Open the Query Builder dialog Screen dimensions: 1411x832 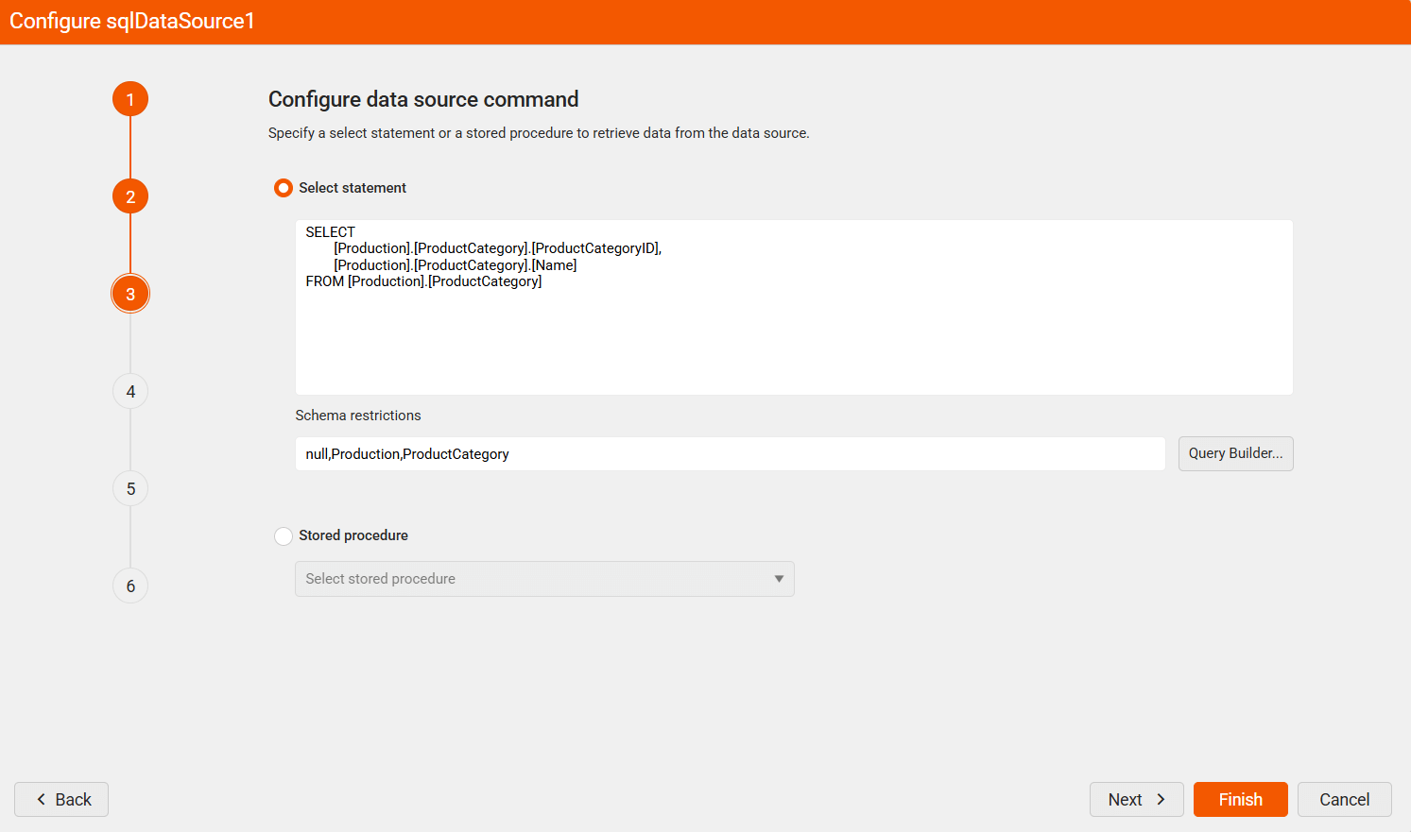(1235, 453)
